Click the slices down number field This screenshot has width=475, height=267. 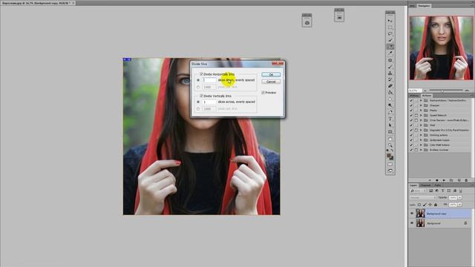209,80
